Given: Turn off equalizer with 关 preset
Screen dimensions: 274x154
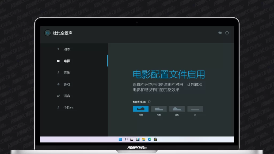Looking at the screenshot, I should [x=195, y=109].
